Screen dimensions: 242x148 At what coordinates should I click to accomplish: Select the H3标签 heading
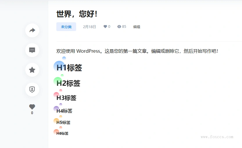click(66, 98)
